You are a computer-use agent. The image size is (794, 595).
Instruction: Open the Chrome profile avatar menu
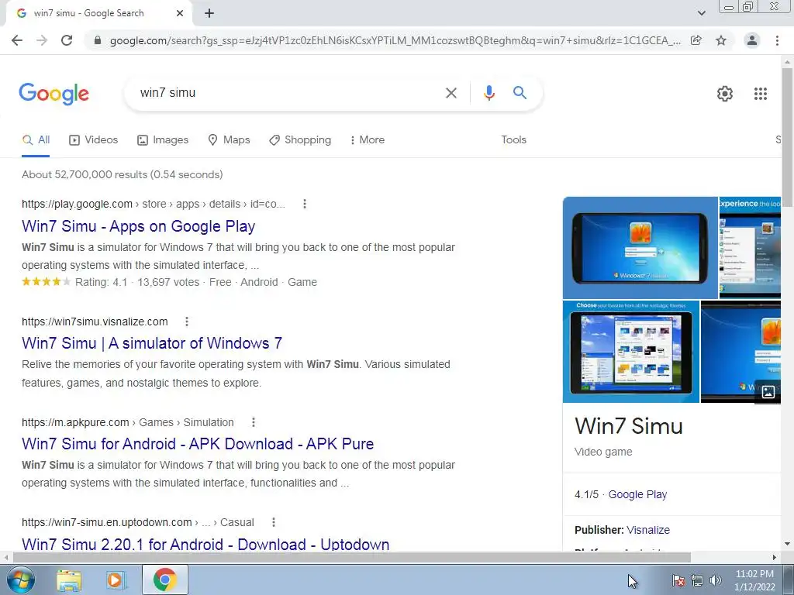point(752,40)
